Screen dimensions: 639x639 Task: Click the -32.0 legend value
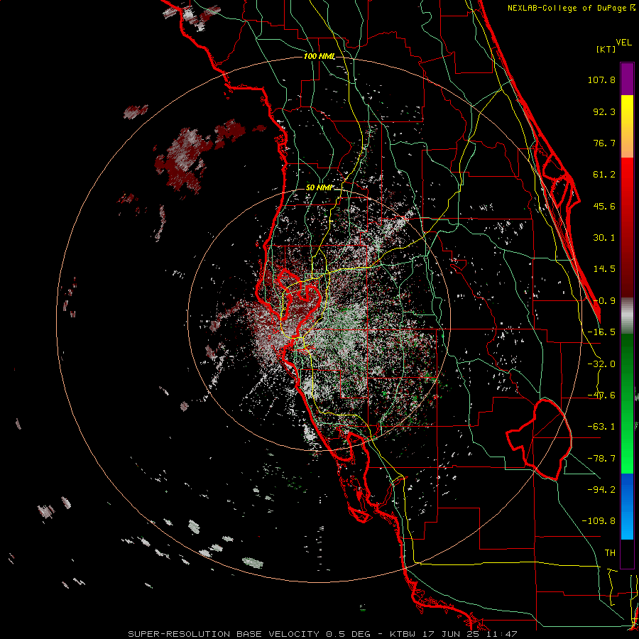click(601, 364)
